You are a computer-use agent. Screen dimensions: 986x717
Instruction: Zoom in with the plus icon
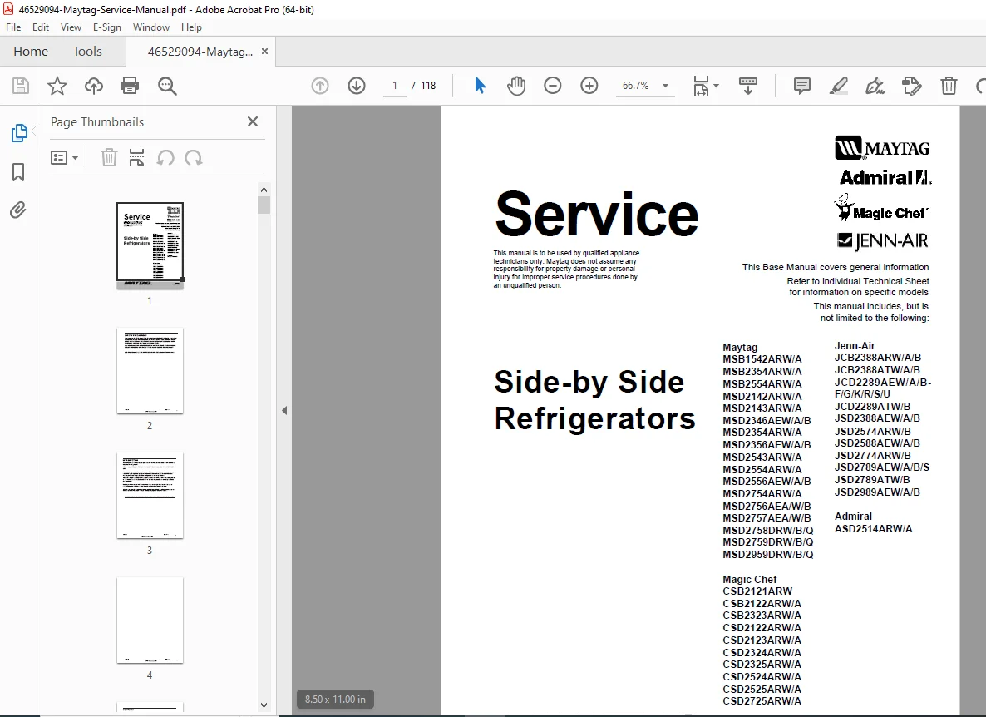[589, 86]
